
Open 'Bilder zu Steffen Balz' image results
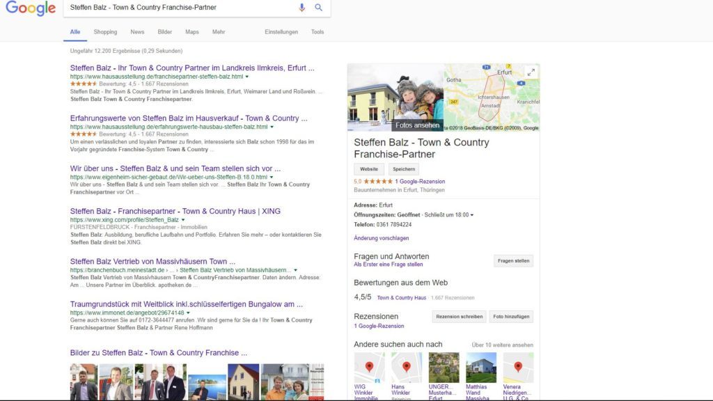click(159, 353)
